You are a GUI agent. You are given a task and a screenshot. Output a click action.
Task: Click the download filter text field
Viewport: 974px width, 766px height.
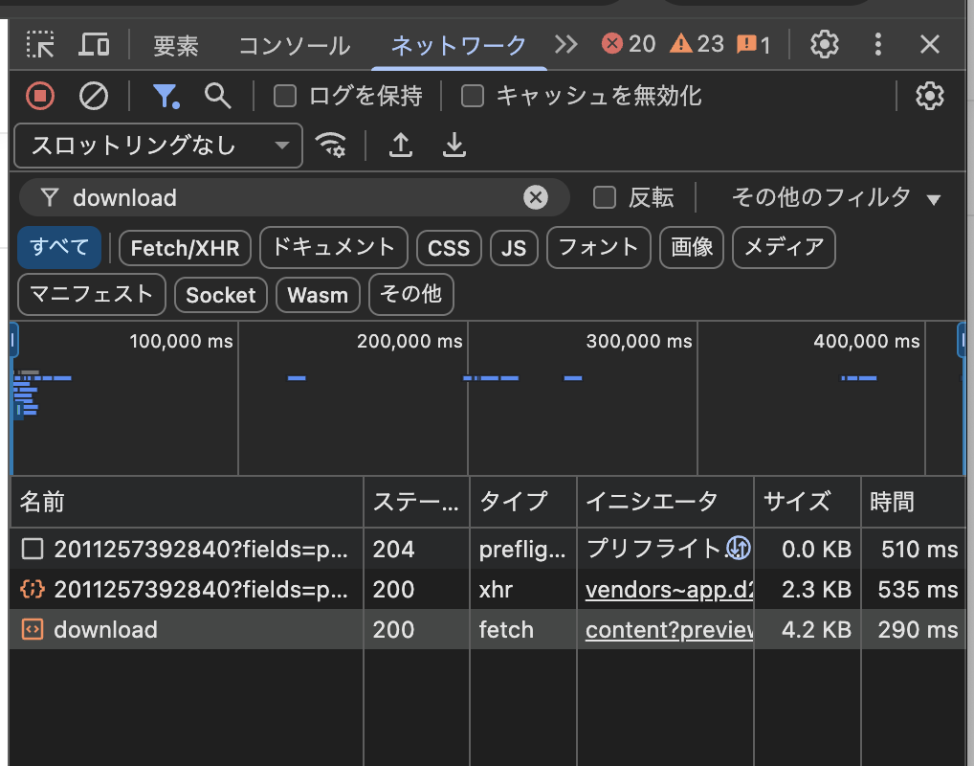pos(287,198)
